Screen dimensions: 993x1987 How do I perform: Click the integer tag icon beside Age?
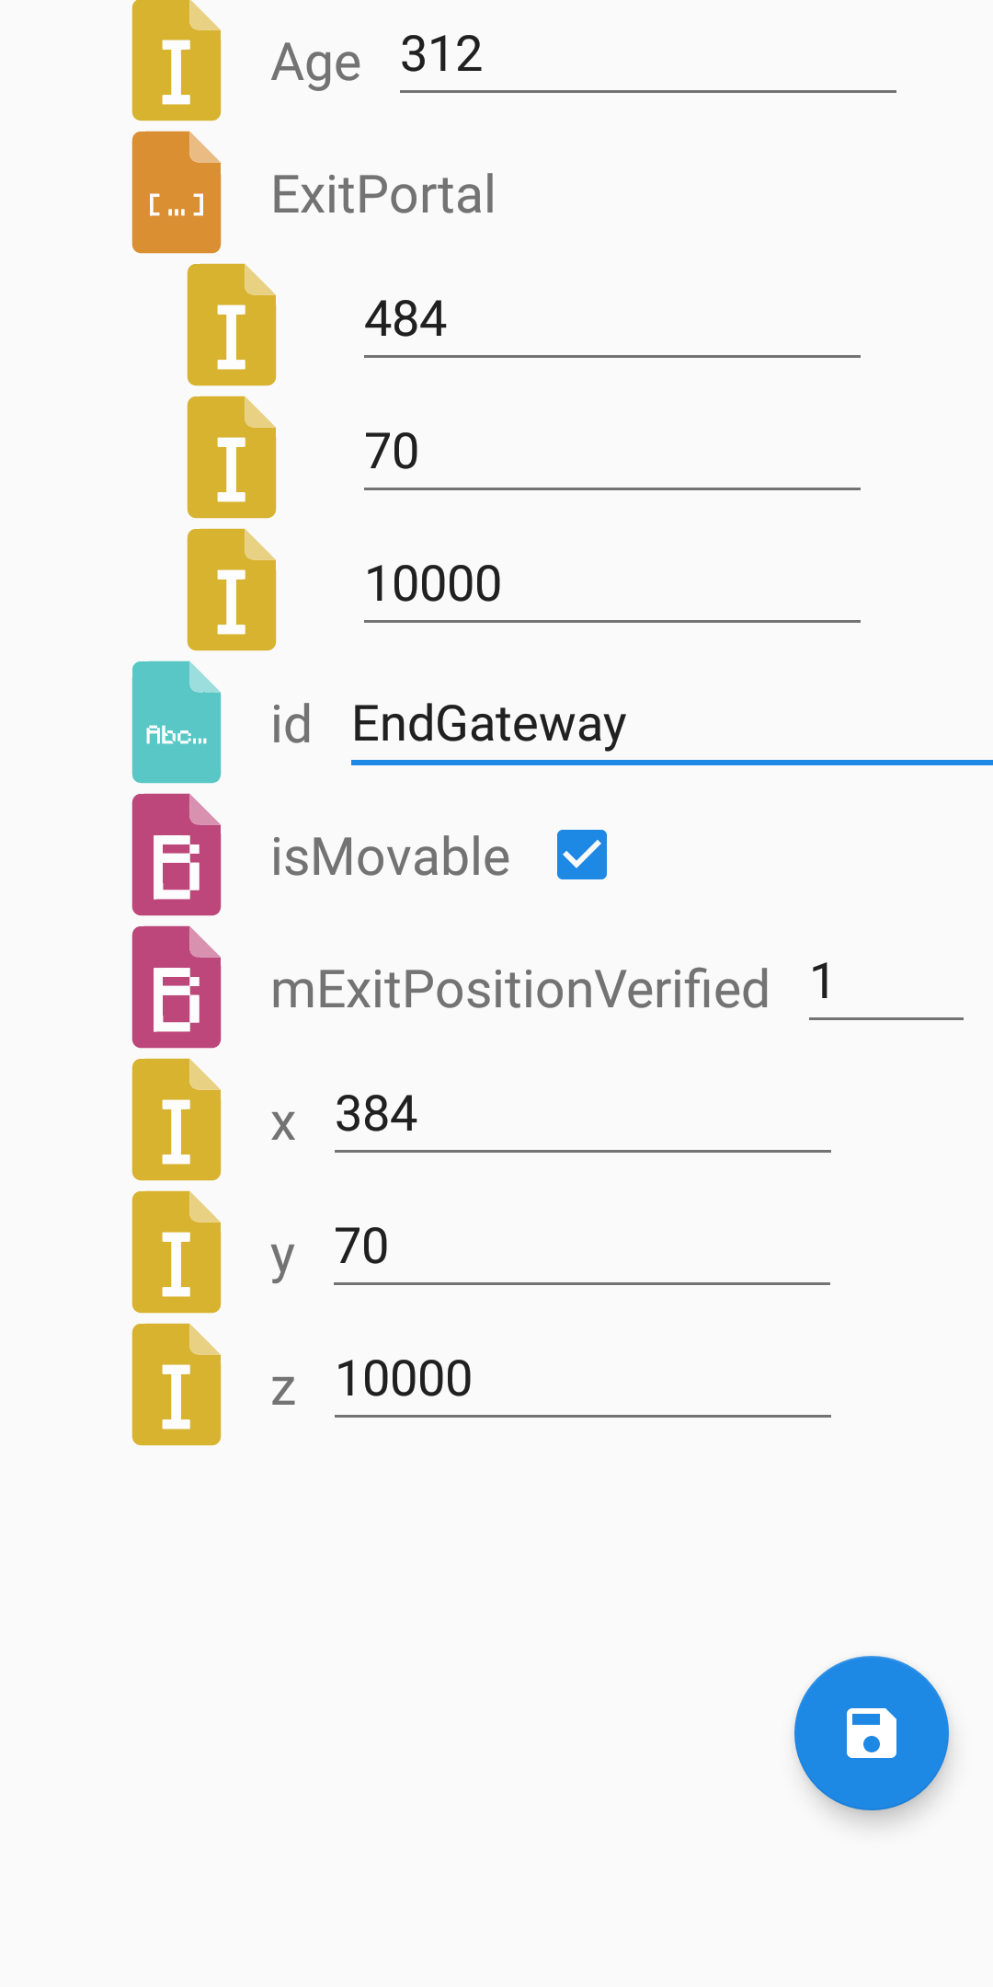pyautogui.click(x=177, y=63)
